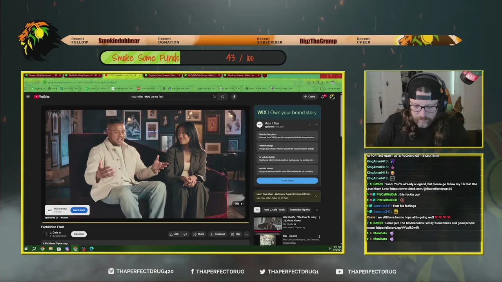Open Website Templates ad link
This screenshot has height=282, width=502.
click(287, 136)
